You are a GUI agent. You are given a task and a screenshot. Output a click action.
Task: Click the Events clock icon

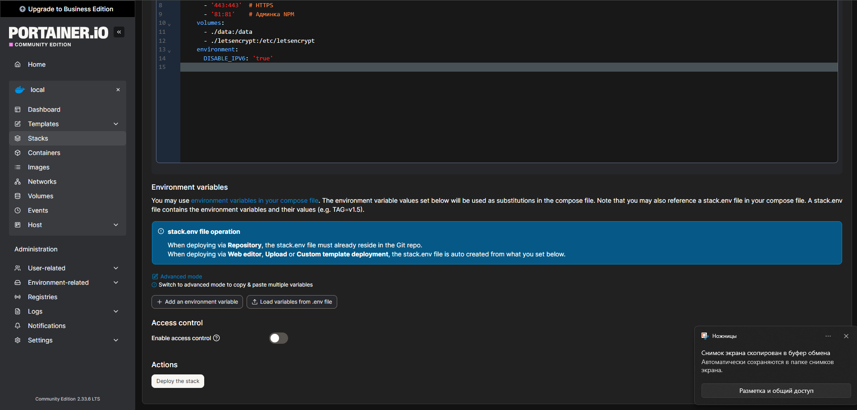point(18,210)
